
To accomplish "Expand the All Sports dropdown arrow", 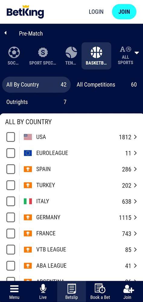I will click(137, 53).
